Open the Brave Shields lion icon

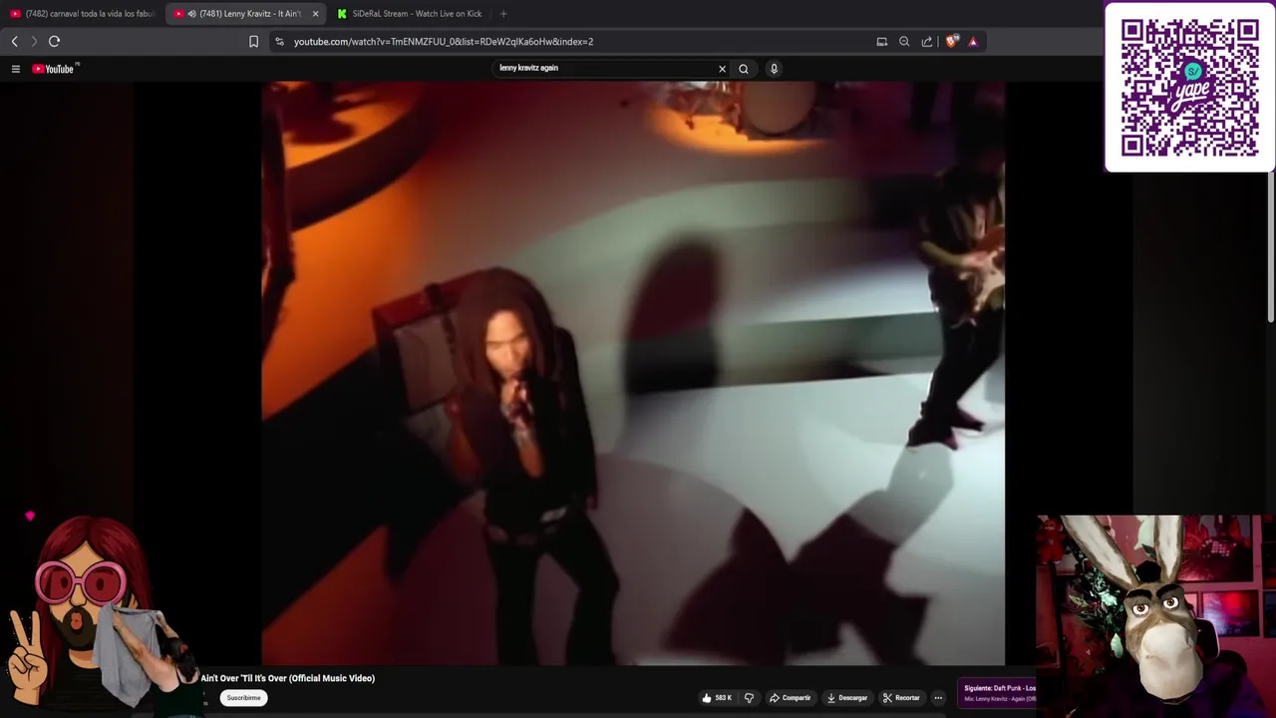coord(951,42)
